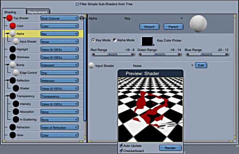This screenshot has height=154, width=239.
Task: Click the trash icon beside Top Shader
Action: [81, 18]
